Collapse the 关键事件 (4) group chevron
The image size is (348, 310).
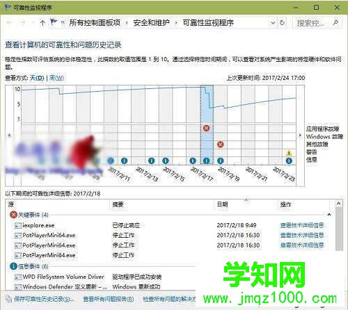point(329,215)
